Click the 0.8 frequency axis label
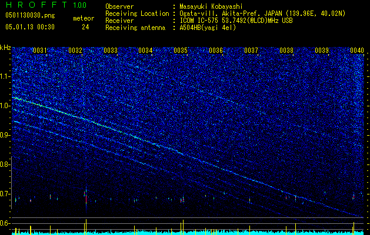 tap(5, 164)
